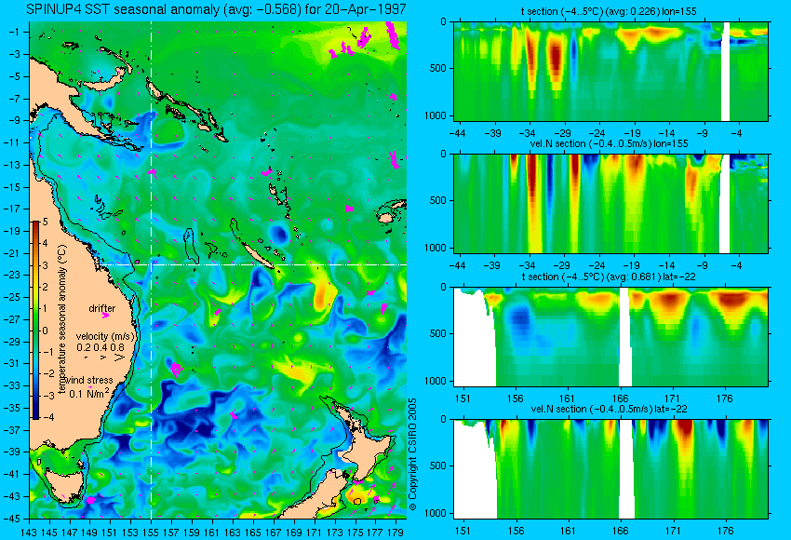This screenshot has width=791, height=540.
Task: Click the 1000 depth tick of the bottom velocity section
Action: click(436, 513)
